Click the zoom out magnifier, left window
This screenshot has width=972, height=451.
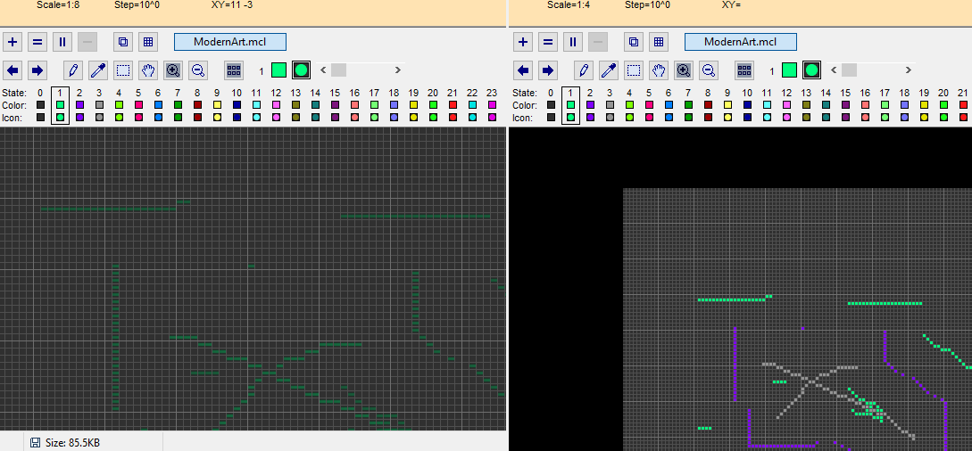coord(198,70)
